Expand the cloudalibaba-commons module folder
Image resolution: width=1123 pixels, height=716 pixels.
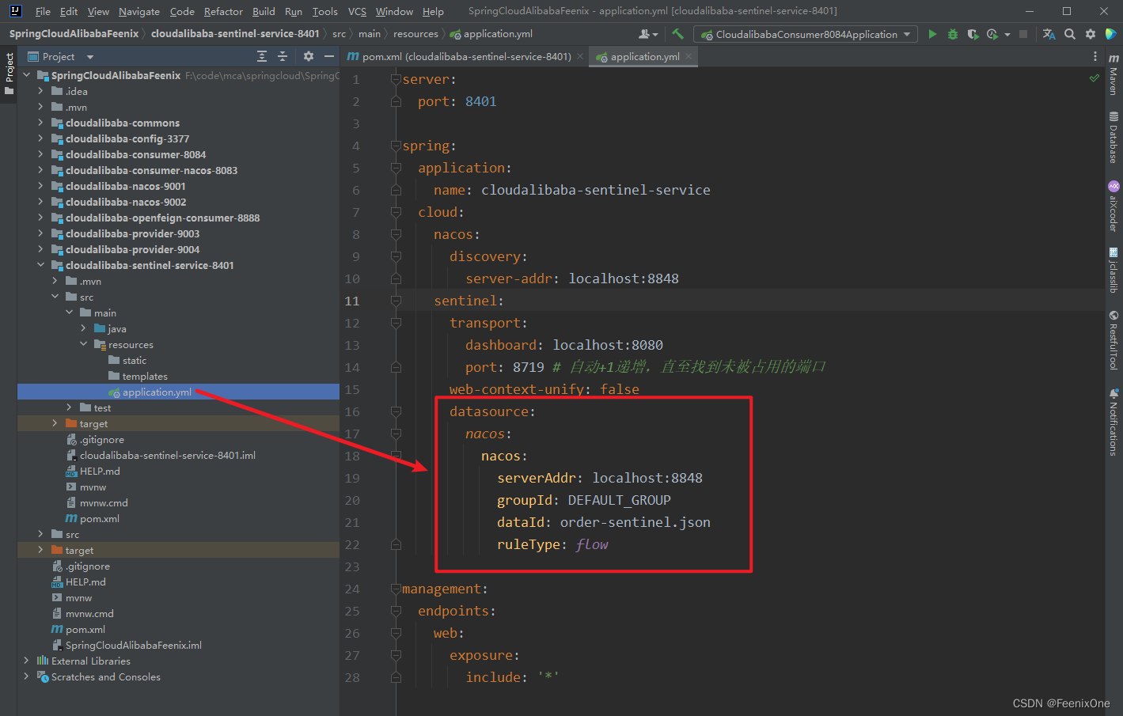pyautogui.click(x=40, y=123)
